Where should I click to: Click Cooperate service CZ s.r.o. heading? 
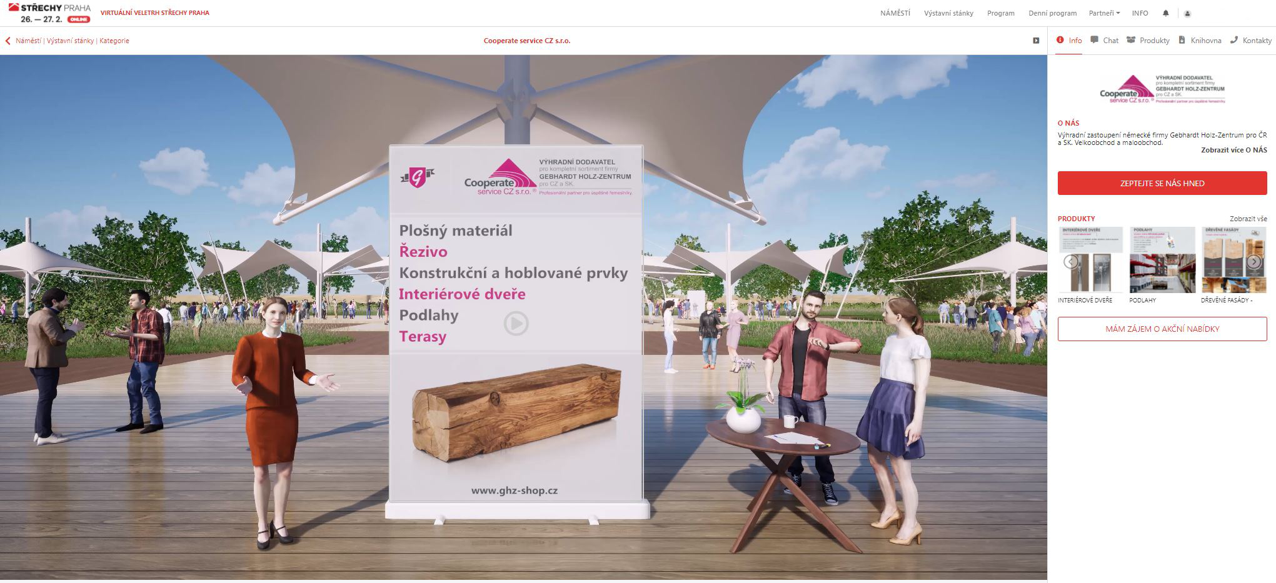(x=527, y=41)
